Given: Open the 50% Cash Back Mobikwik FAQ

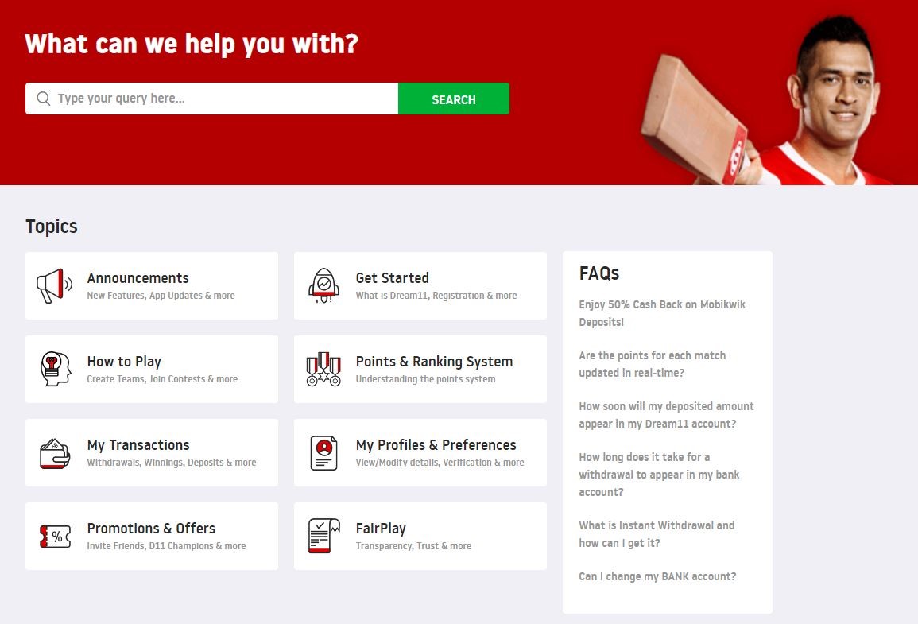Looking at the screenshot, I should (x=662, y=313).
